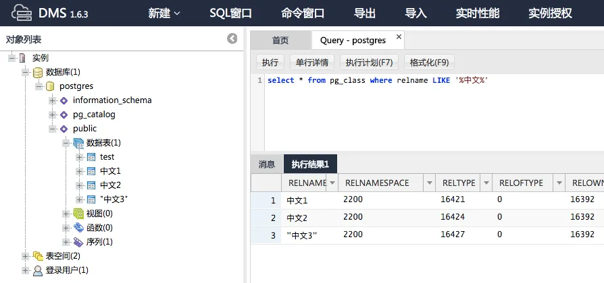Image resolution: width=604 pixels, height=283 pixels.
Task: Open 实时性能 from the top menu
Action: click(x=478, y=13)
